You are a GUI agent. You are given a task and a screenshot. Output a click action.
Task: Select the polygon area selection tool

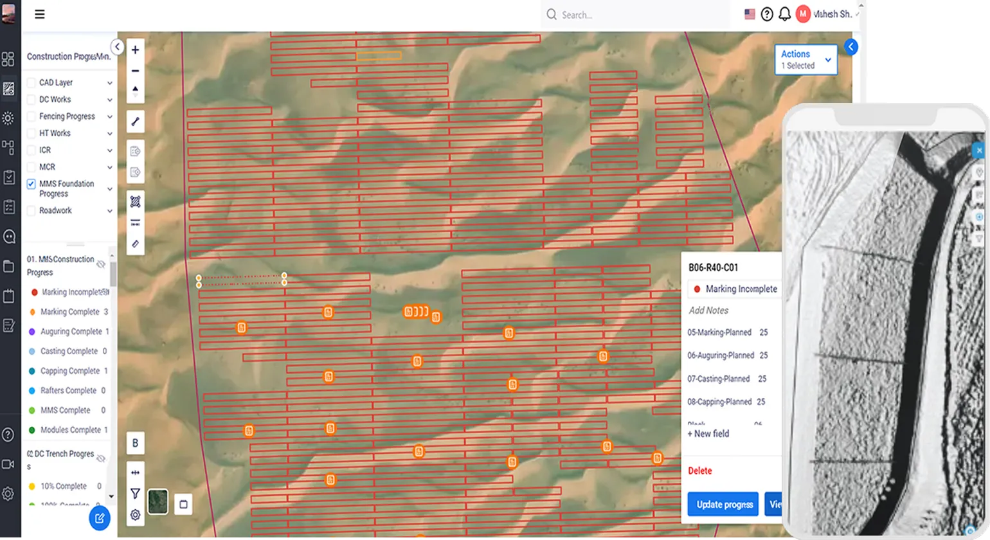pos(135,202)
